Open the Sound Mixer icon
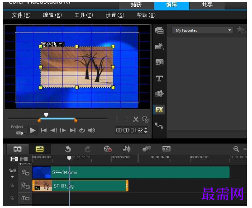Viewport: 252px width, 208px height. coord(127,149)
